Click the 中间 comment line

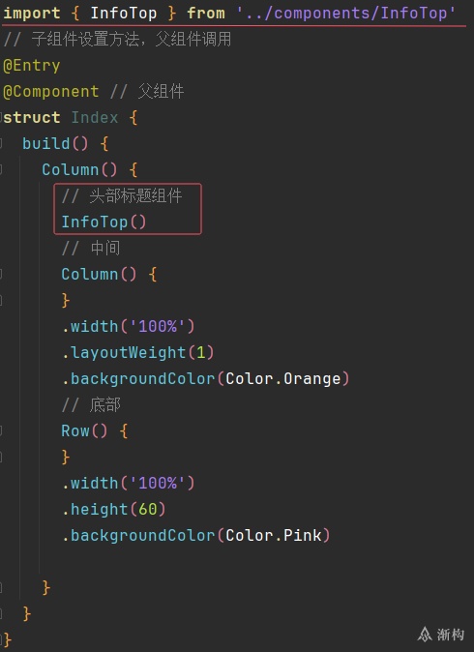tap(91, 249)
